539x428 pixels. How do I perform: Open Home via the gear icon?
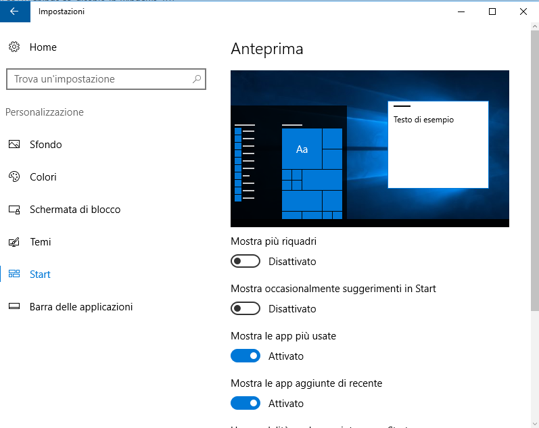(14, 47)
